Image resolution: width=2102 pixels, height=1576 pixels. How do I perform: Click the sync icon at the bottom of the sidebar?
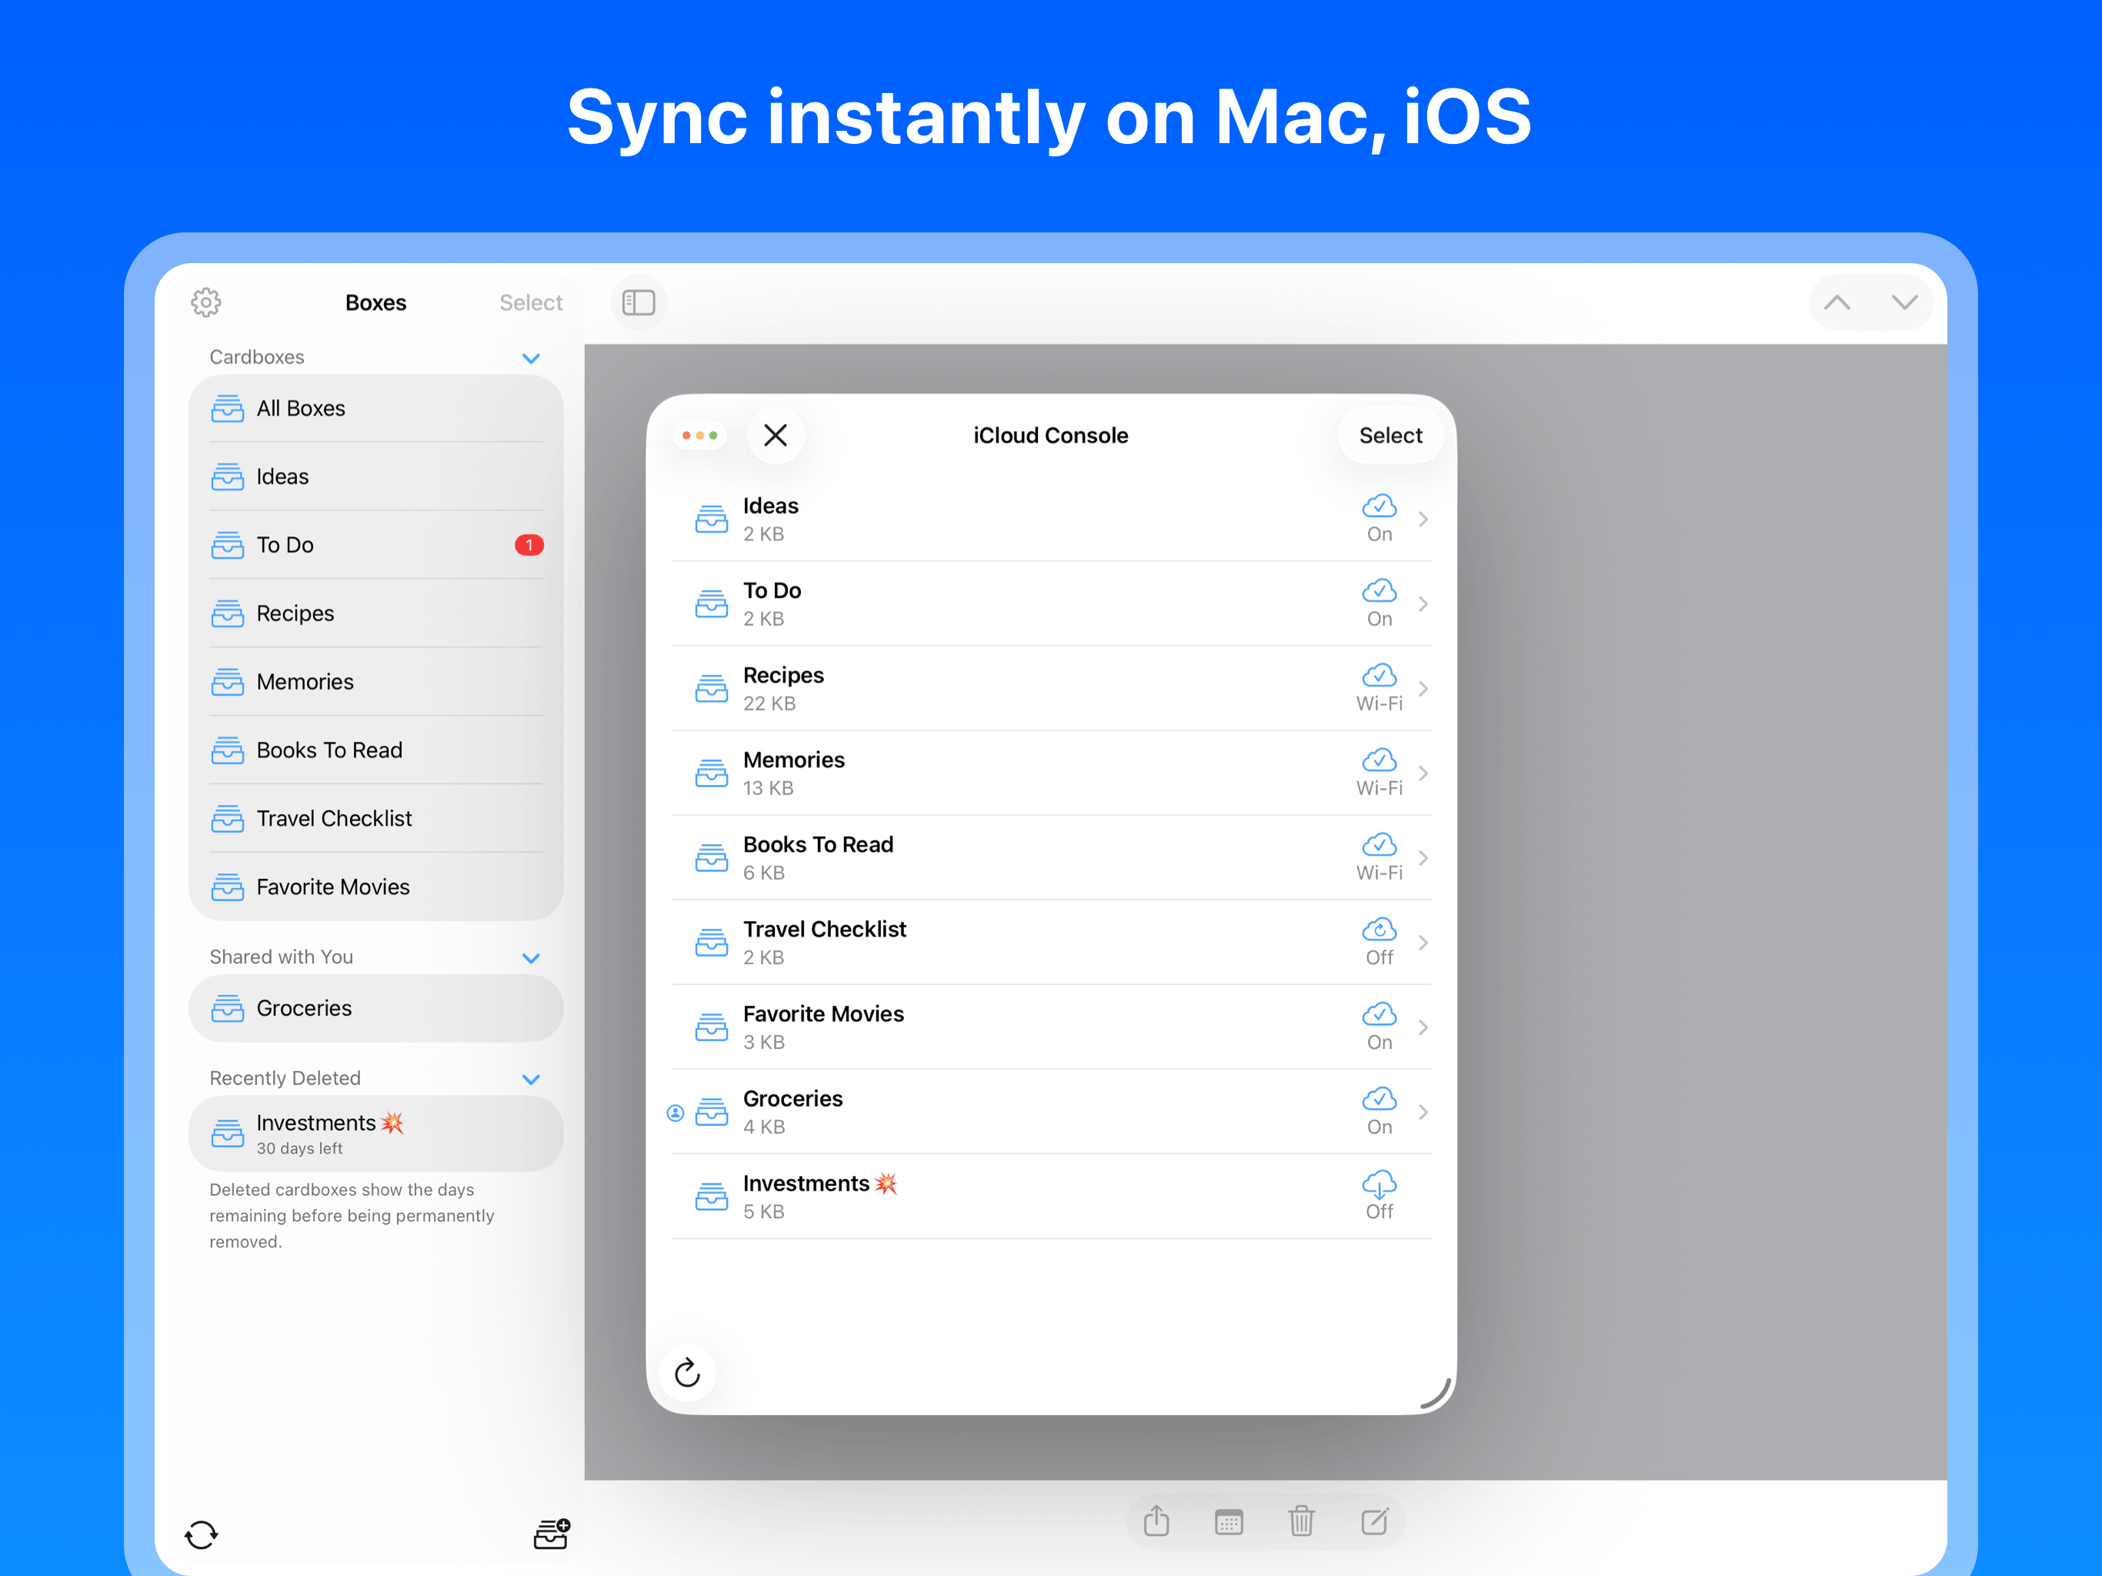point(202,1534)
